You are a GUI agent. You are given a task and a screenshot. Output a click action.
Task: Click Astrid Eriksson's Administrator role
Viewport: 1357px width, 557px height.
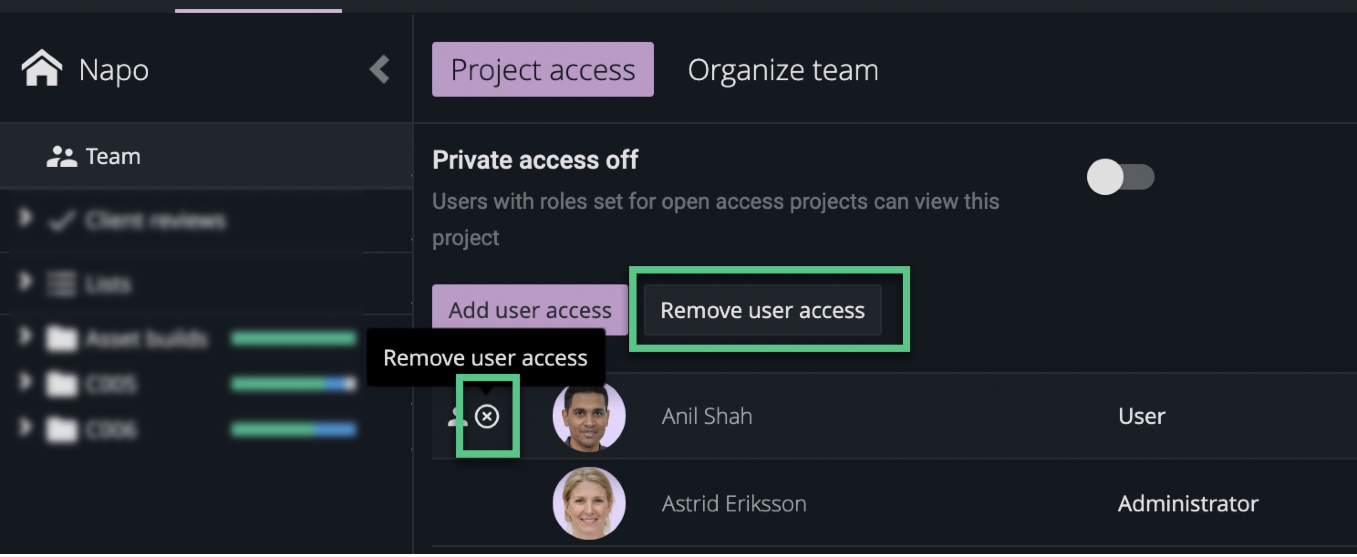click(x=1188, y=504)
